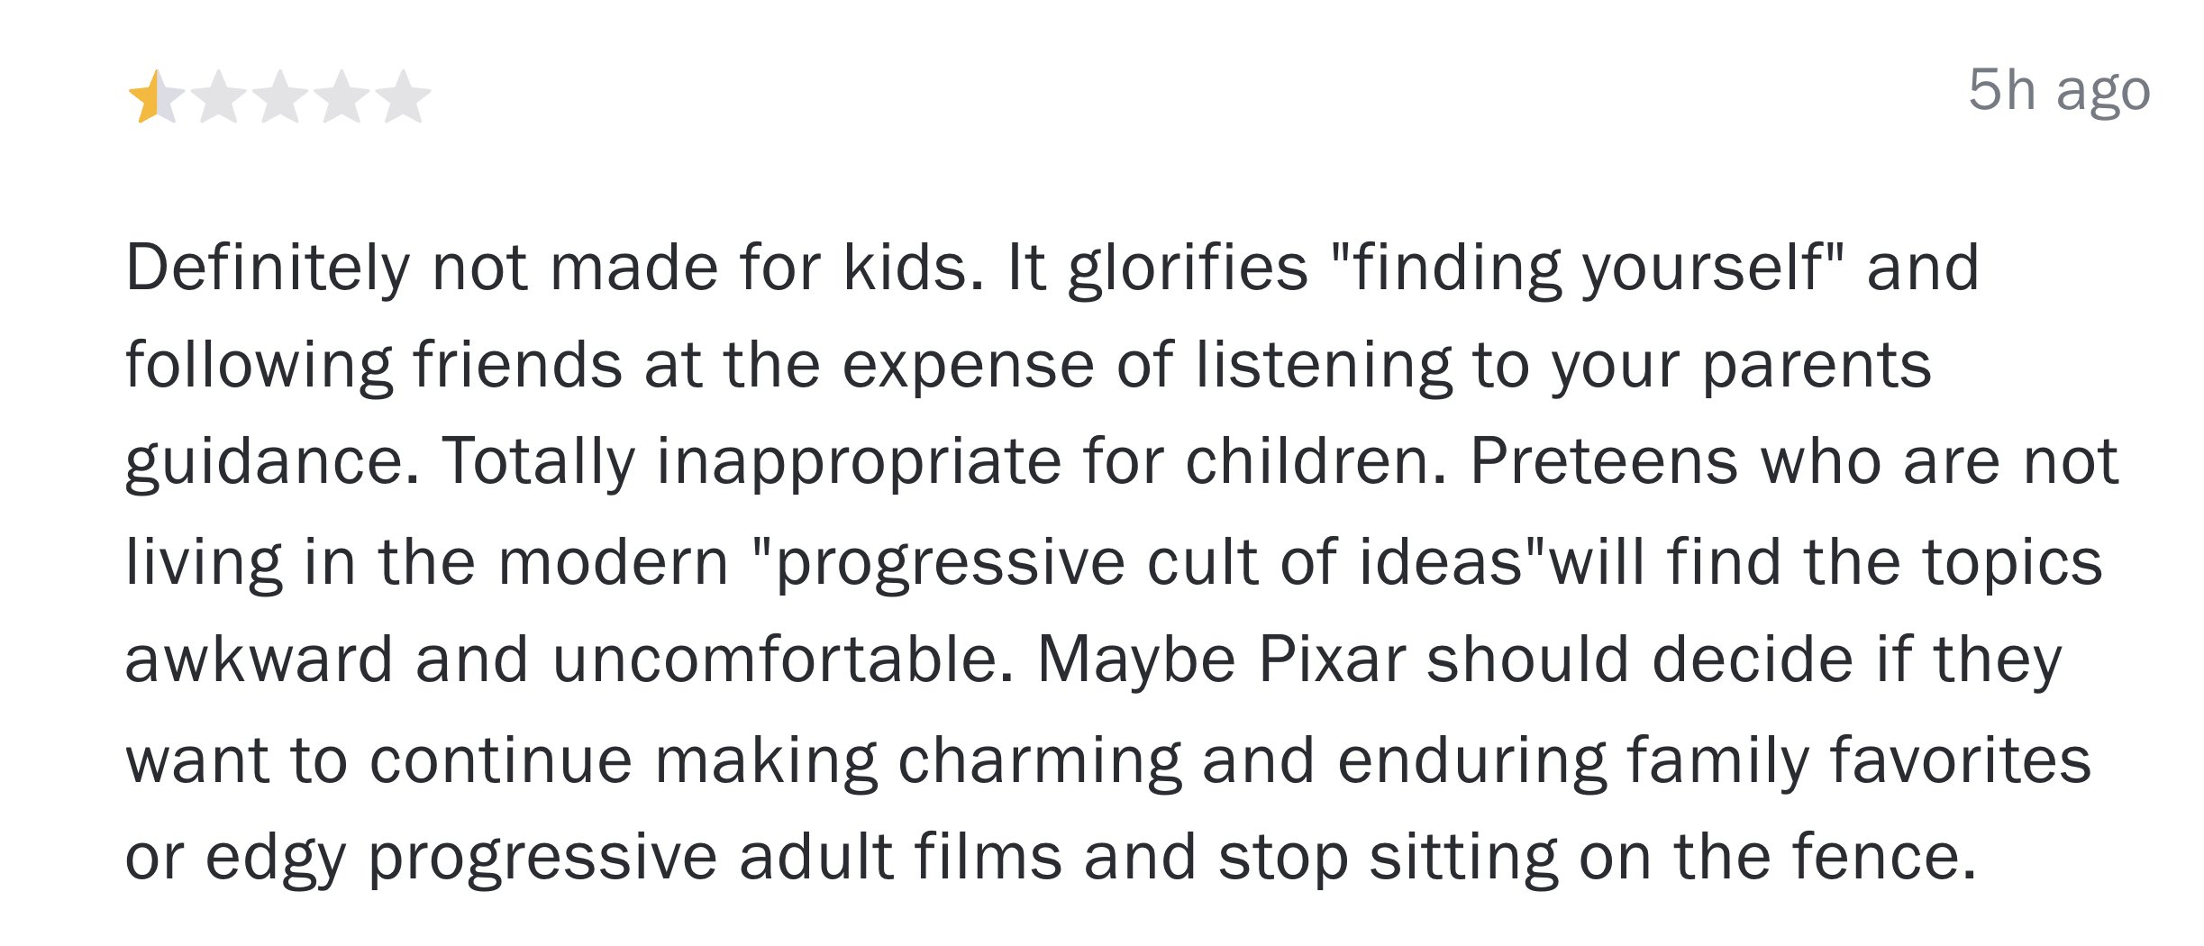Viewport: 2204px width, 946px height.
Task: Select the second gray rating star
Action: (218, 96)
